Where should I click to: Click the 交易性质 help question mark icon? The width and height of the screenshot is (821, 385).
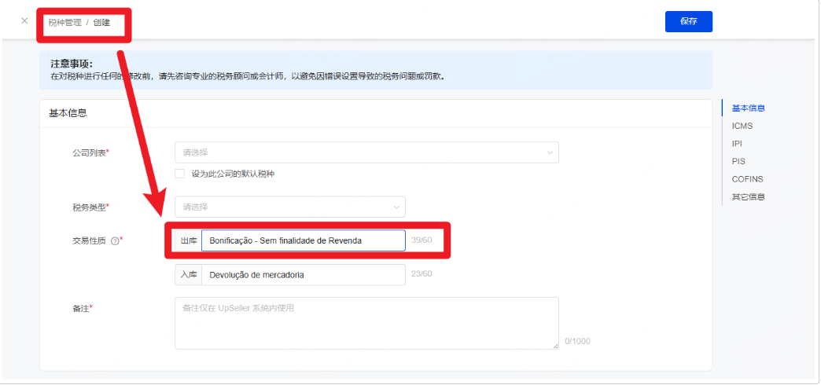[115, 241]
